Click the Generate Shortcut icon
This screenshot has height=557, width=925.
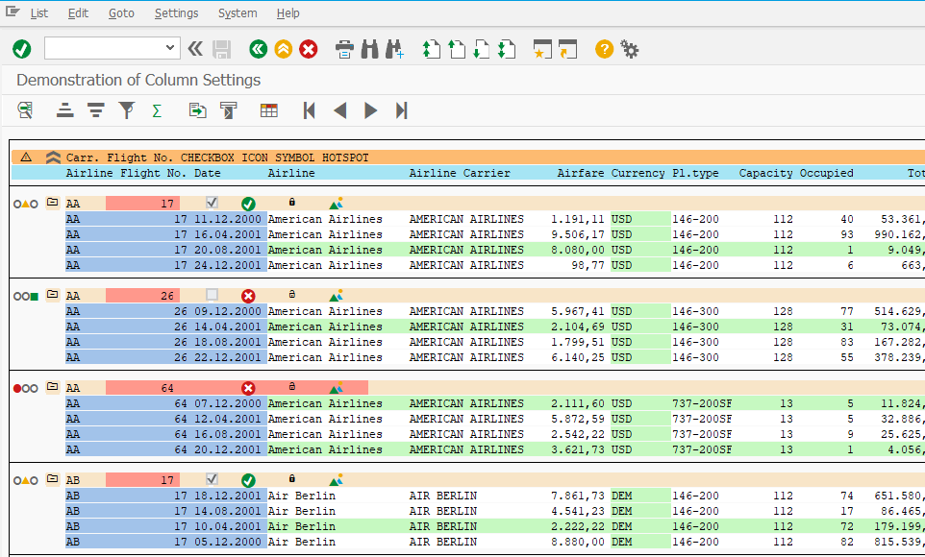click(x=567, y=49)
